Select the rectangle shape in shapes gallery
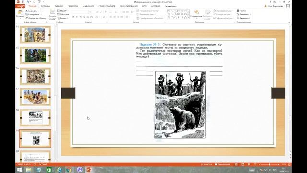This screenshot has width=307, height=173. pos(179,11)
